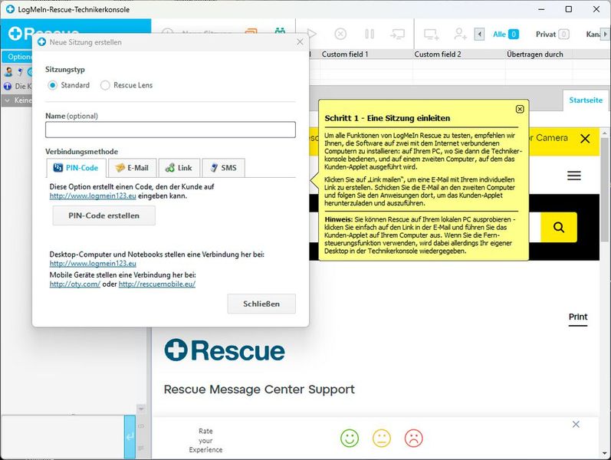Viewport: 611px width, 460px height.
Task: Click the dropdown arrow above the chat toolbar
Action: click(x=141, y=409)
